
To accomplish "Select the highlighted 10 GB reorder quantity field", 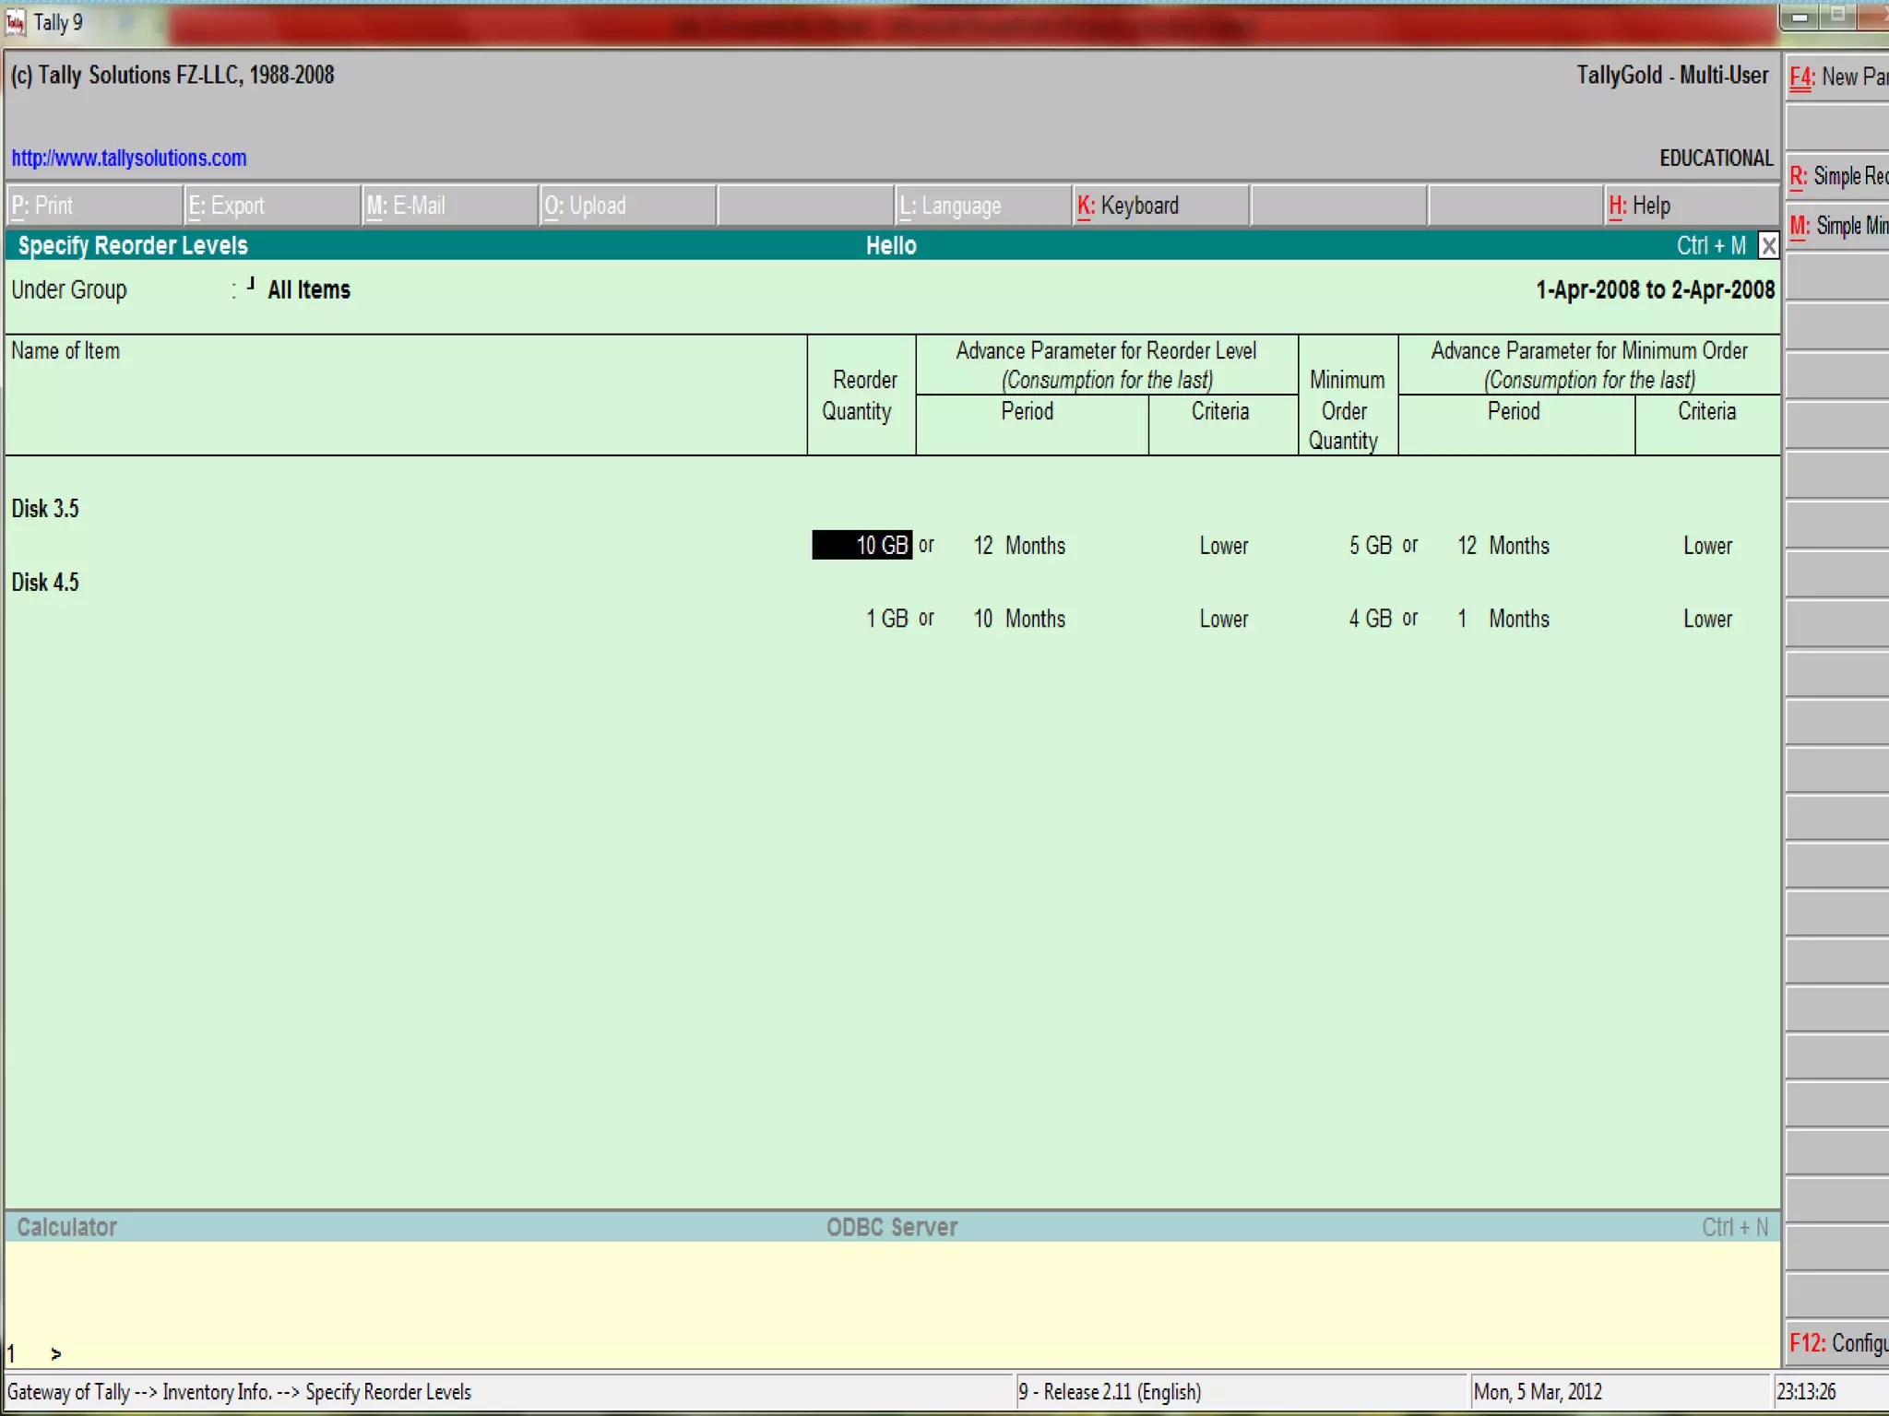I will click(861, 545).
